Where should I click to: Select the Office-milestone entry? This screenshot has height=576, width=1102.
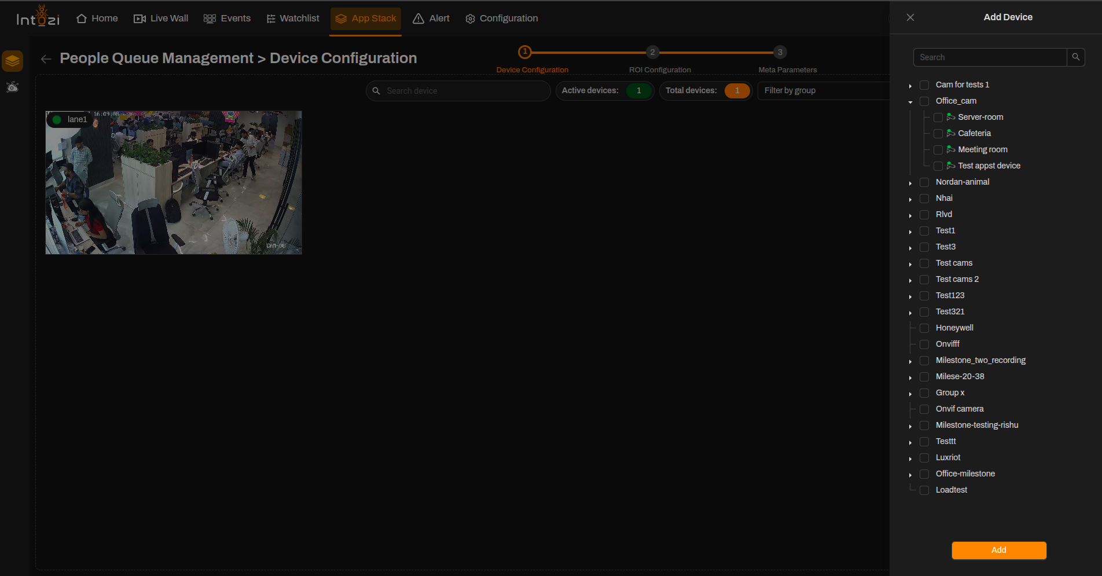tap(965, 474)
